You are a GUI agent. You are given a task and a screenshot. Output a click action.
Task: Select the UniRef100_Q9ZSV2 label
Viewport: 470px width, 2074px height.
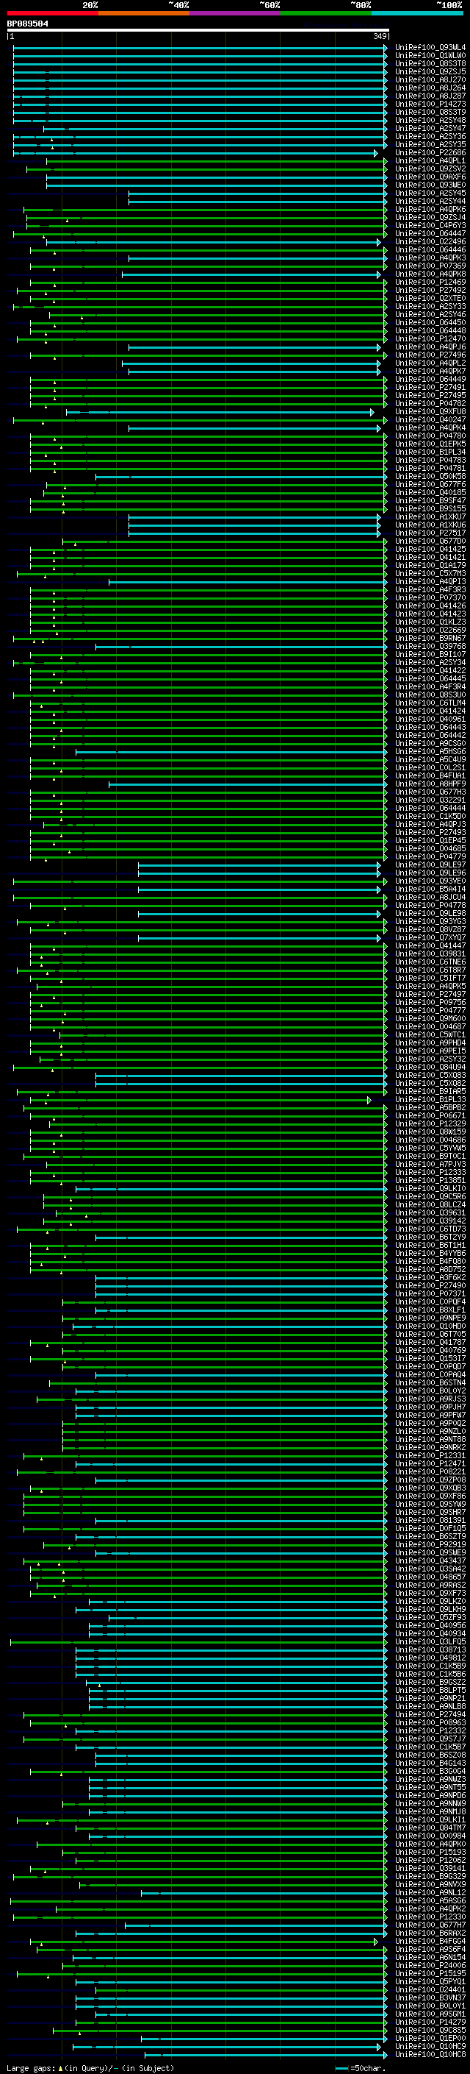[430, 168]
